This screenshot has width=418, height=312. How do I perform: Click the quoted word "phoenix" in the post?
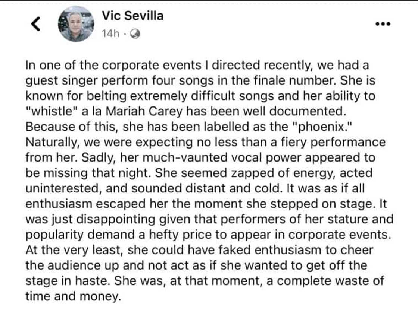322,127
